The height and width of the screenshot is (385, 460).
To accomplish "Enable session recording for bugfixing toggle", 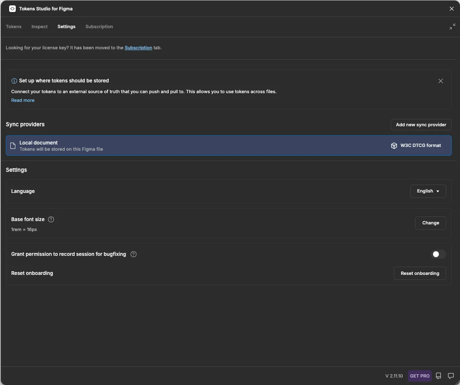I will (x=438, y=254).
